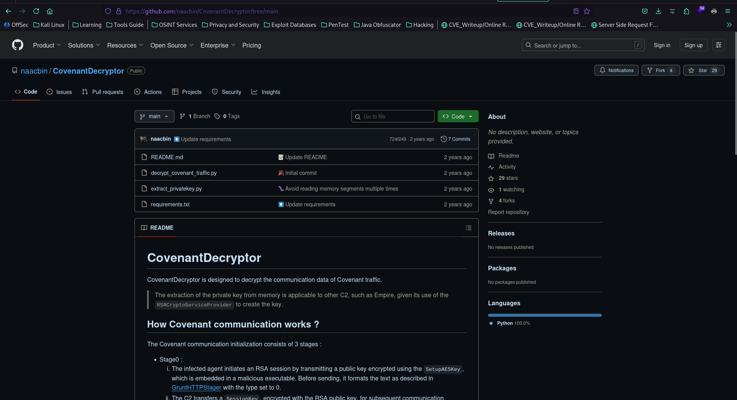Image resolution: width=737 pixels, height=400 pixels.
Task: Click the GitHub Octocat logo
Action: pyautogui.click(x=18, y=45)
